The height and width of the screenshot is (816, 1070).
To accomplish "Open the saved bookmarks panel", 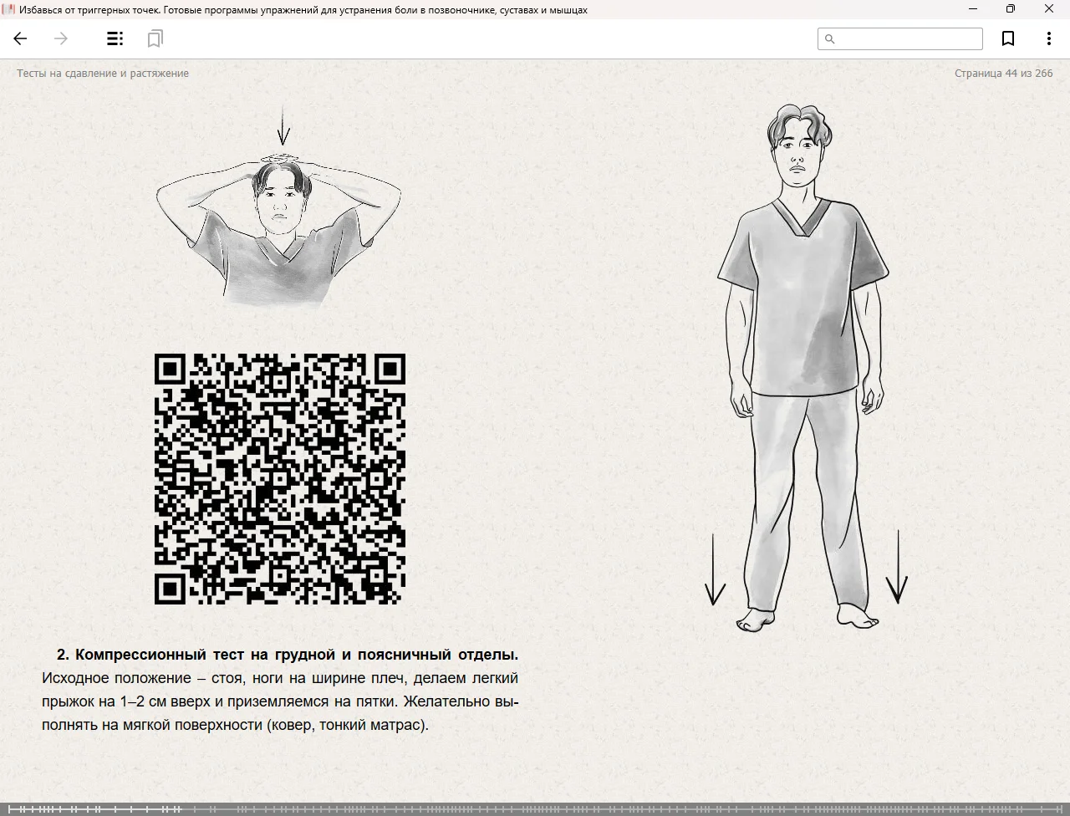I will tap(155, 38).
